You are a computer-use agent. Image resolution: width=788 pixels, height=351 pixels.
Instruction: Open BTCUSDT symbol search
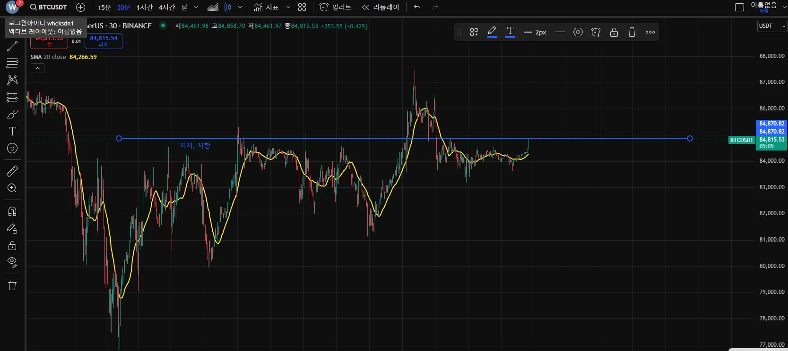pyautogui.click(x=48, y=7)
